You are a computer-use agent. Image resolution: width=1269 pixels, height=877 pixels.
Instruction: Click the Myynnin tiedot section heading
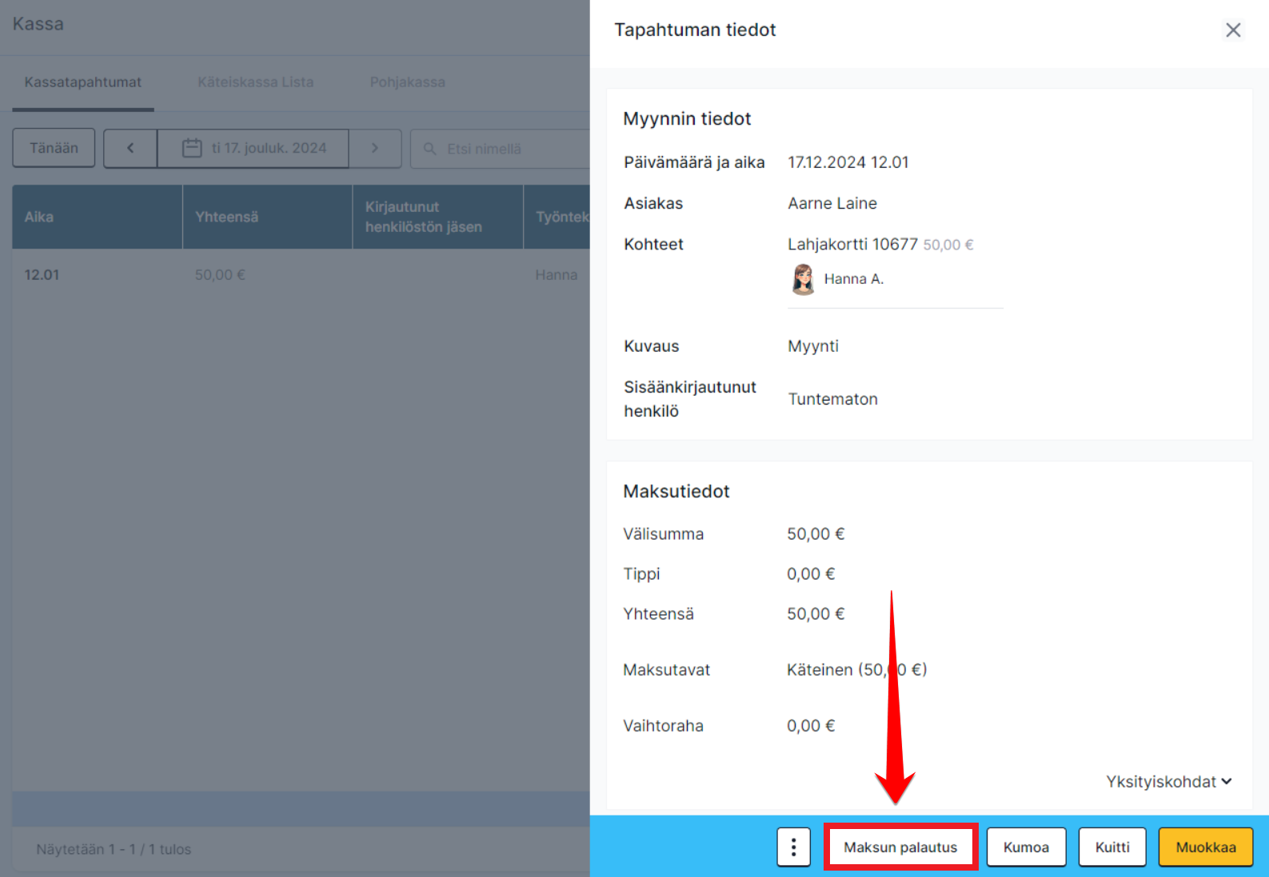[687, 119]
